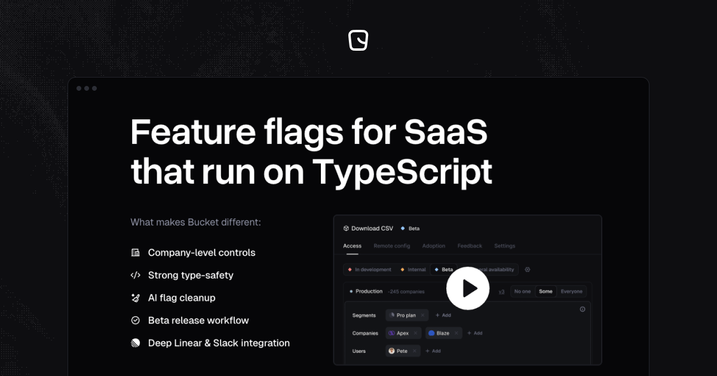Viewport: 717px width, 376px height.
Task: Open stage settings gear icon
Action: pos(528,270)
